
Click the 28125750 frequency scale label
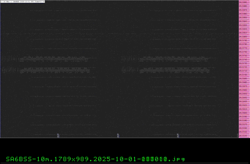(x=242, y=56)
